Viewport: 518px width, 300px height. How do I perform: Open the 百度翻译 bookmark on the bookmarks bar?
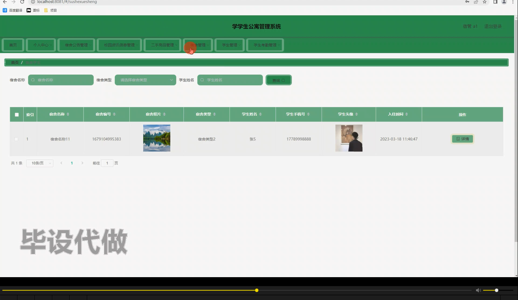13,10
